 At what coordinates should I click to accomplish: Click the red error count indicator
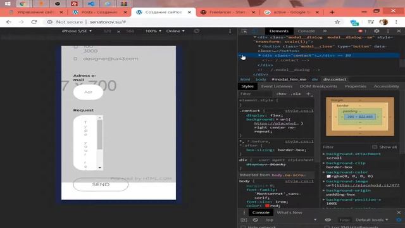coord(362,31)
